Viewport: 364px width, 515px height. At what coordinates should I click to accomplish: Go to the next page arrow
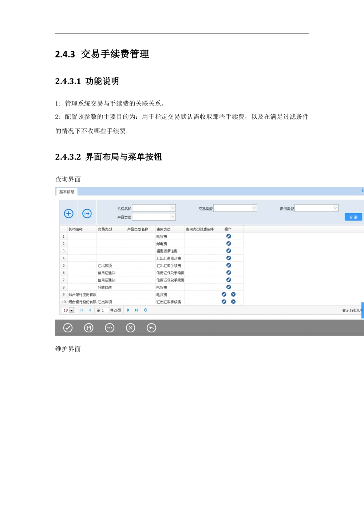click(x=128, y=310)
